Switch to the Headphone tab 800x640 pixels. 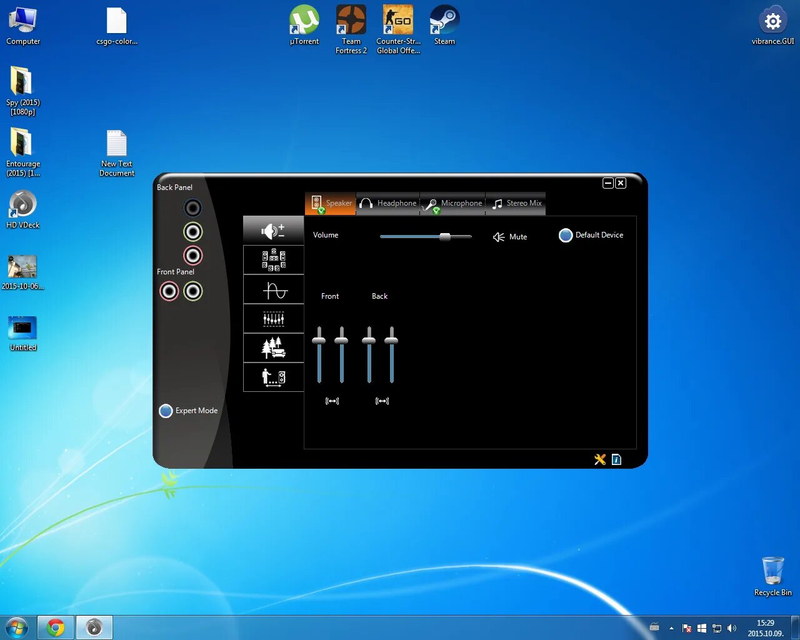(388, 203)
